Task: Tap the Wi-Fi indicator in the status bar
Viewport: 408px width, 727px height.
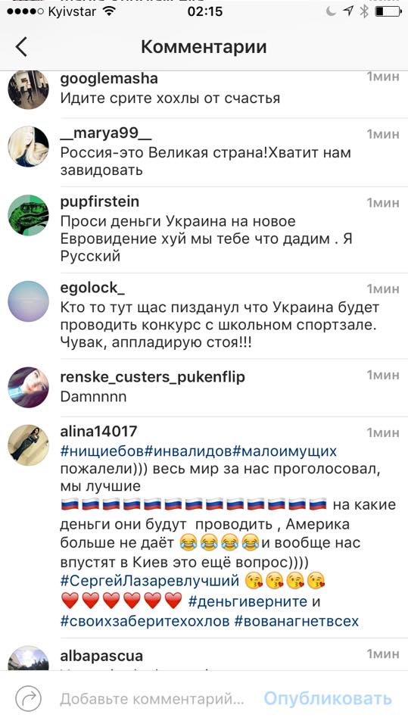Action: click(x=110, y=11)
